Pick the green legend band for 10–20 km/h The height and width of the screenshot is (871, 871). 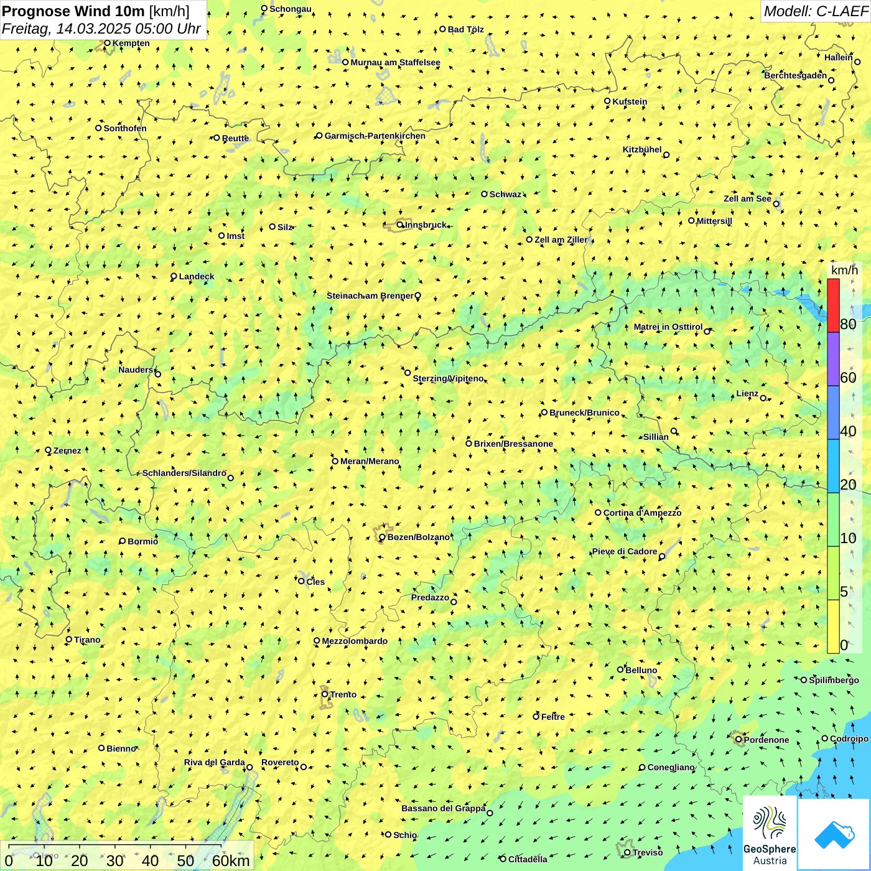click(x=833, y=520)
